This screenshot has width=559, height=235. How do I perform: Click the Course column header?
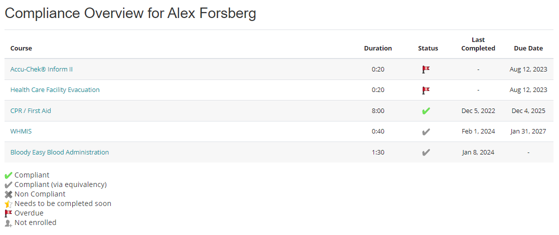point(21,48)
